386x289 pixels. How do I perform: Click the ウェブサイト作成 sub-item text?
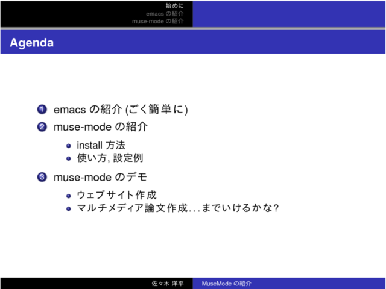tap(116, 196)
